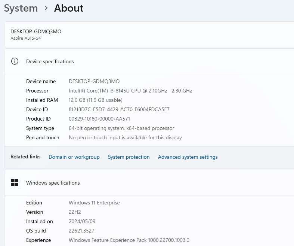The image size is (294, 246).
Task: Select the OS build value 22621.3527
Action: [81, 231]
